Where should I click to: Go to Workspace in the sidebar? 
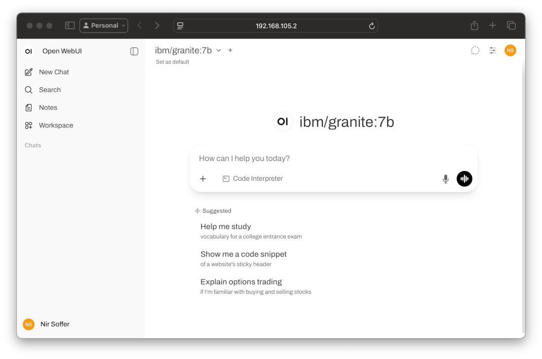click(56, 125)
